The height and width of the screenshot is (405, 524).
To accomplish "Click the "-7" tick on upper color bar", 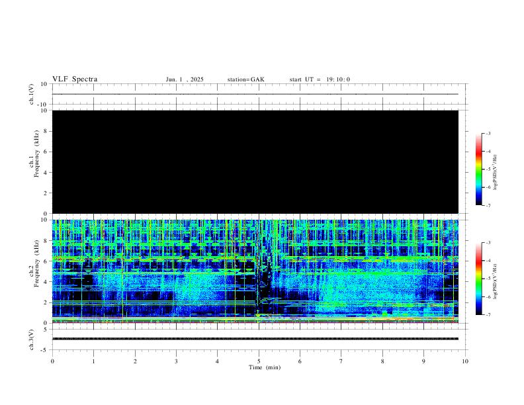I will point(488,206).
